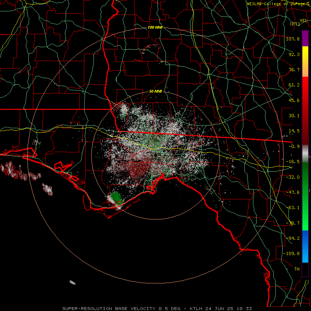Image resolution: width=311 pixels, height=311 pixels.
Task: Click the [KT] units label
Action: (x=295, y=24)
